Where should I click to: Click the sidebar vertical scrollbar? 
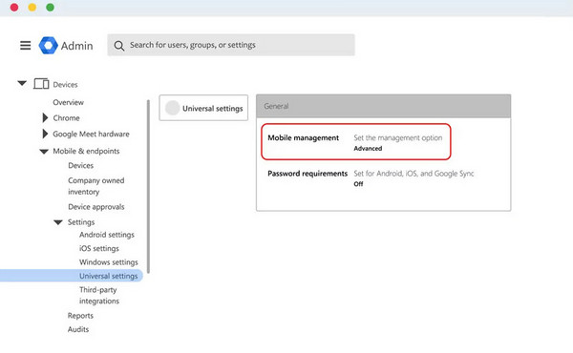pos(148,186)
